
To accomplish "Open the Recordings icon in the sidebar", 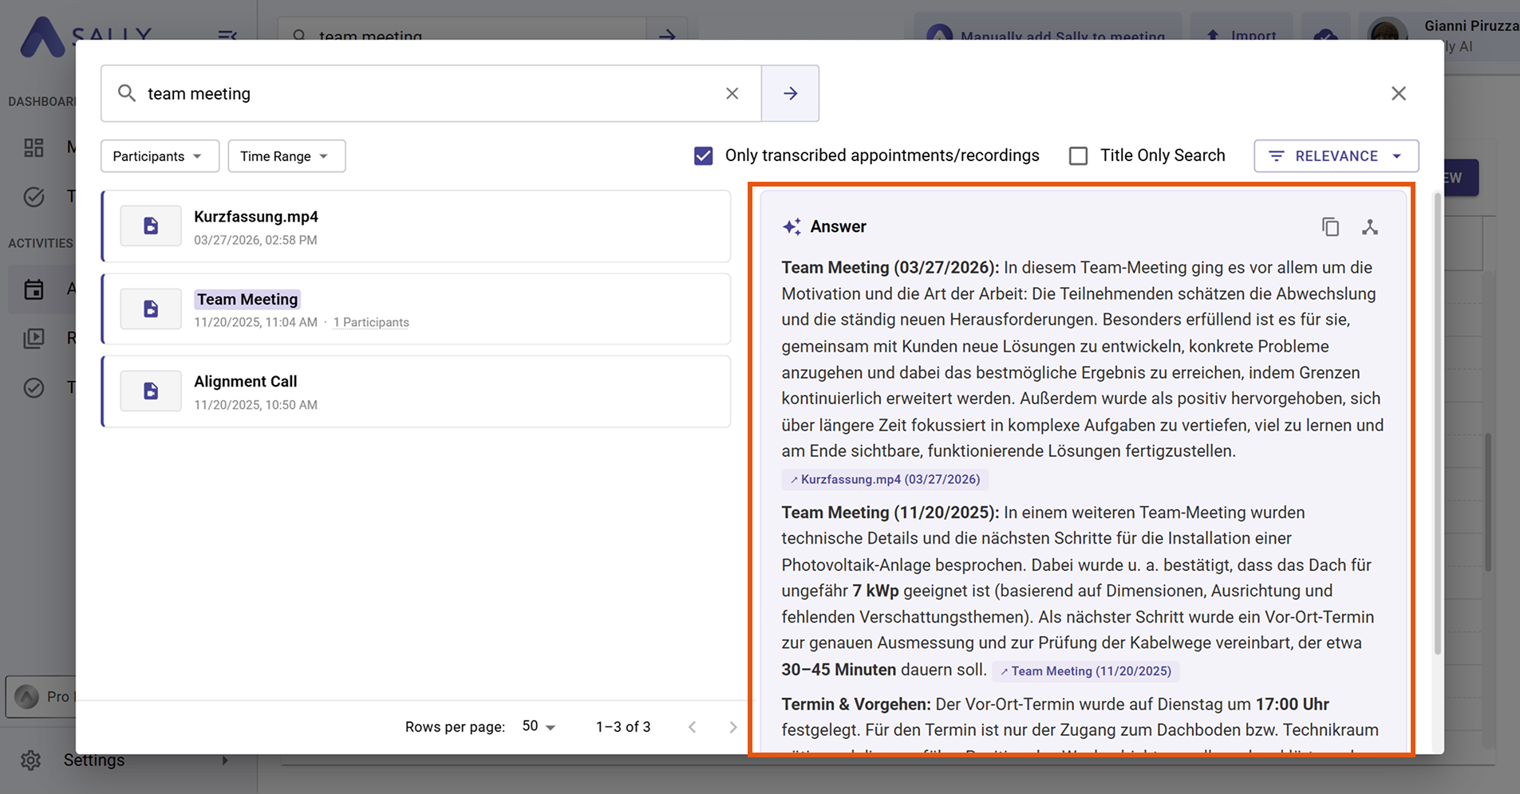I will [x=34, y=338].
